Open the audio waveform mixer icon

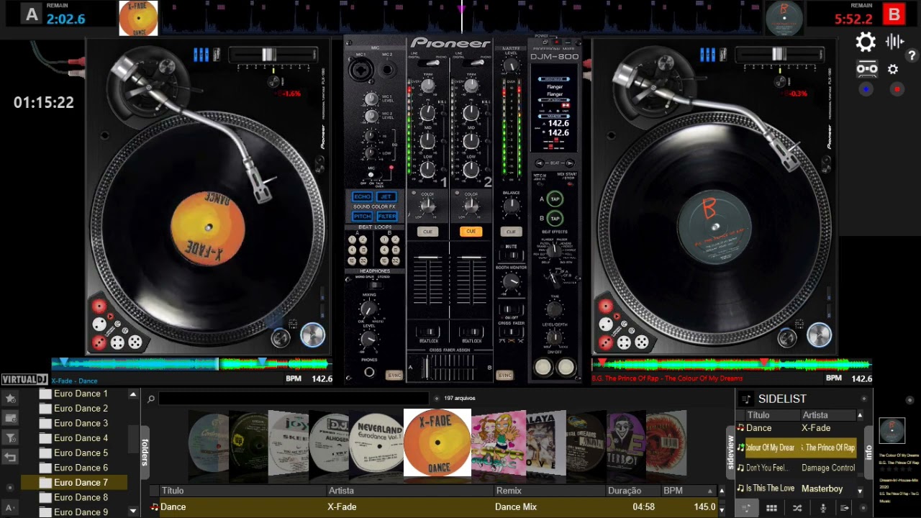894,42
